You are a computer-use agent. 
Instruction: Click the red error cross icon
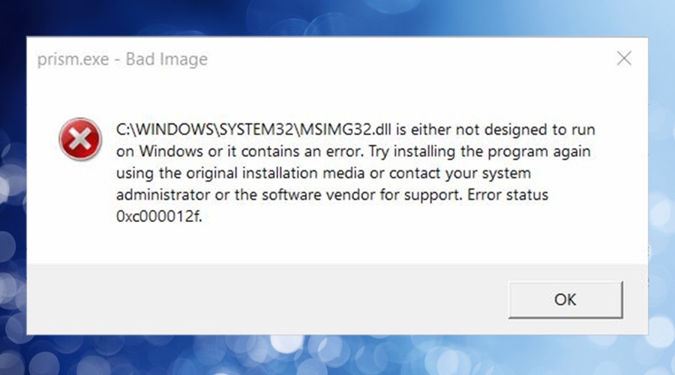click(80, 139)
